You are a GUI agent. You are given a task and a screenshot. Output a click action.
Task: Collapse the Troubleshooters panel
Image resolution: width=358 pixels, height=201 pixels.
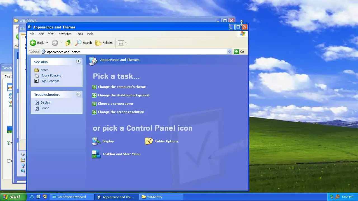(x=78, y=94)
